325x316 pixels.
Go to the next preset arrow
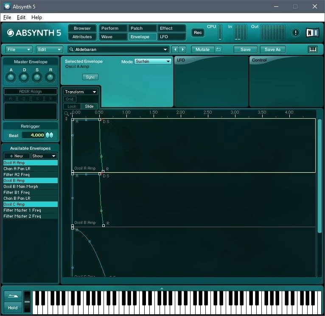tap(183, 49)
